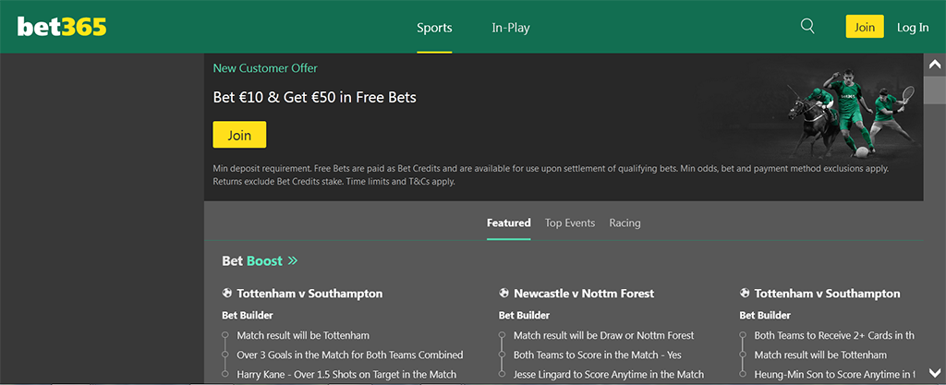Screen dimensions: 946x385
Task: Click the bet365 logo
Action: 62,27
